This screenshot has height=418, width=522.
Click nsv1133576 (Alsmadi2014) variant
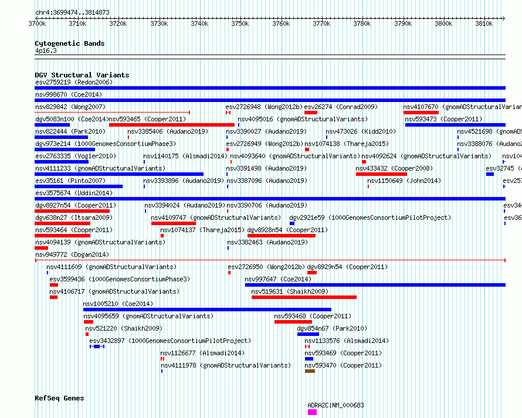[x=347, y=341]
